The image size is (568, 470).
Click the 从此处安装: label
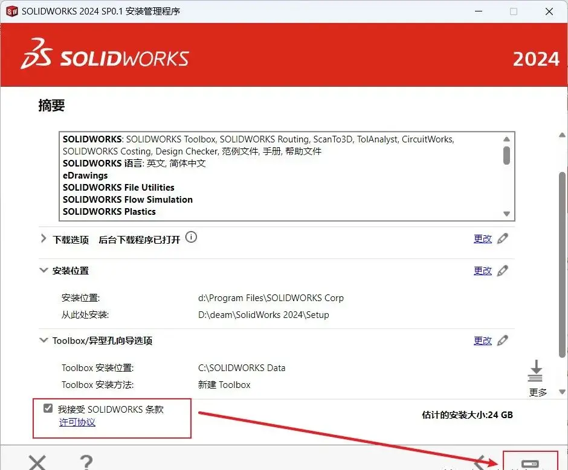[85, 315]
